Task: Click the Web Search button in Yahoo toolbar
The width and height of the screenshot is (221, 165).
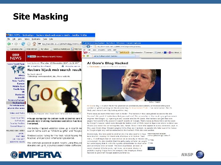Action: [x=124, y=53]
